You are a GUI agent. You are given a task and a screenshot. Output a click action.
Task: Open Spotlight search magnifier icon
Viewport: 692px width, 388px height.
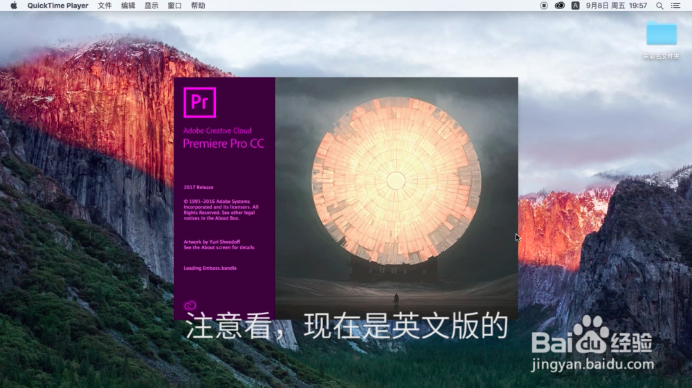tap(659, 6)
